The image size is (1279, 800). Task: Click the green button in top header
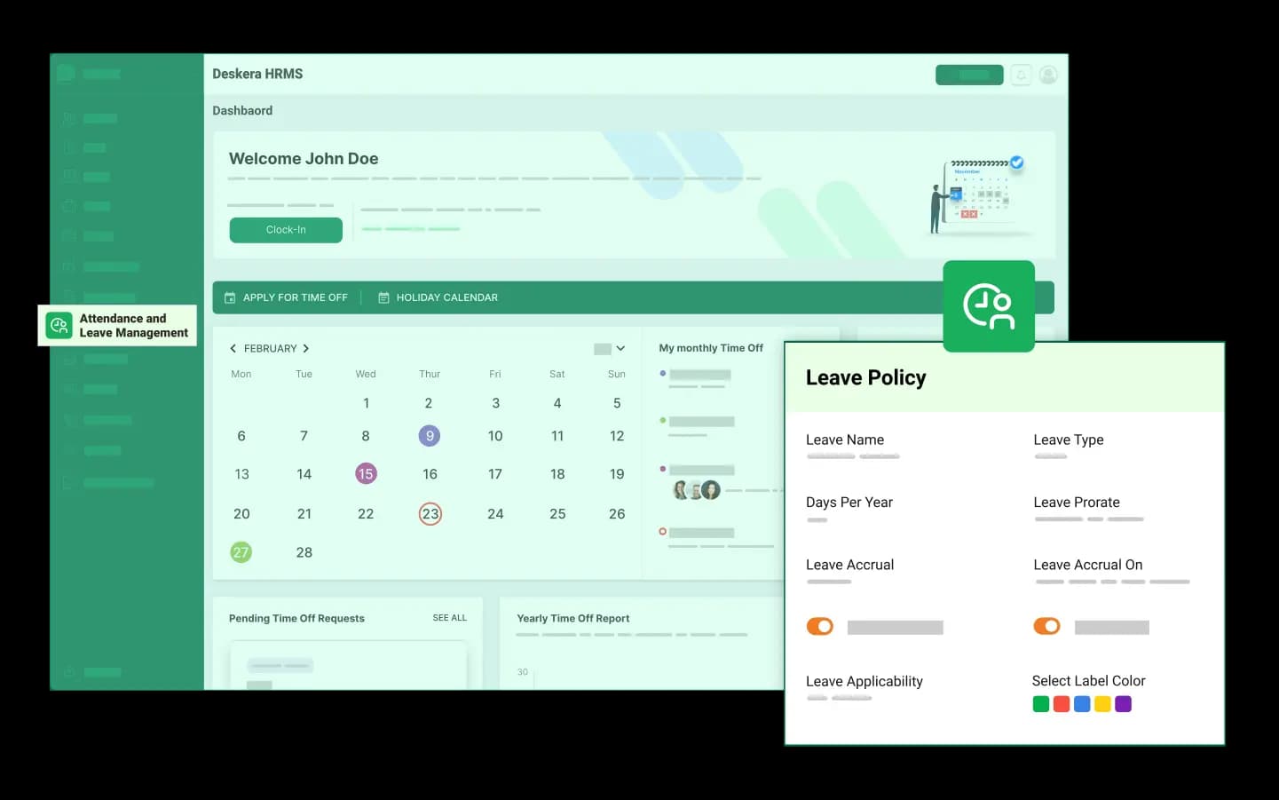click(x=969, y=75)
